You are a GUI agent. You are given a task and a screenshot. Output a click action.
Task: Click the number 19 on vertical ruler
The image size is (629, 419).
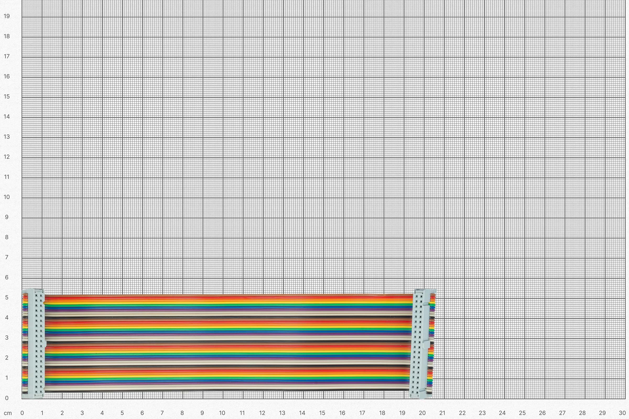click(7, 16)
